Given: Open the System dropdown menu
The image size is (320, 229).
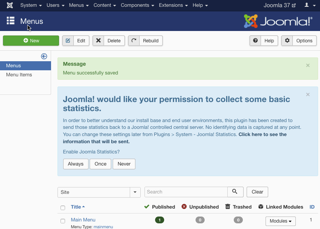Looking at the screenshot, I should coord(31,5).
